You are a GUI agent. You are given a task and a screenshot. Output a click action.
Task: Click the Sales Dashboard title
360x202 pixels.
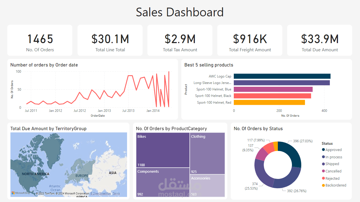(180, 12)
